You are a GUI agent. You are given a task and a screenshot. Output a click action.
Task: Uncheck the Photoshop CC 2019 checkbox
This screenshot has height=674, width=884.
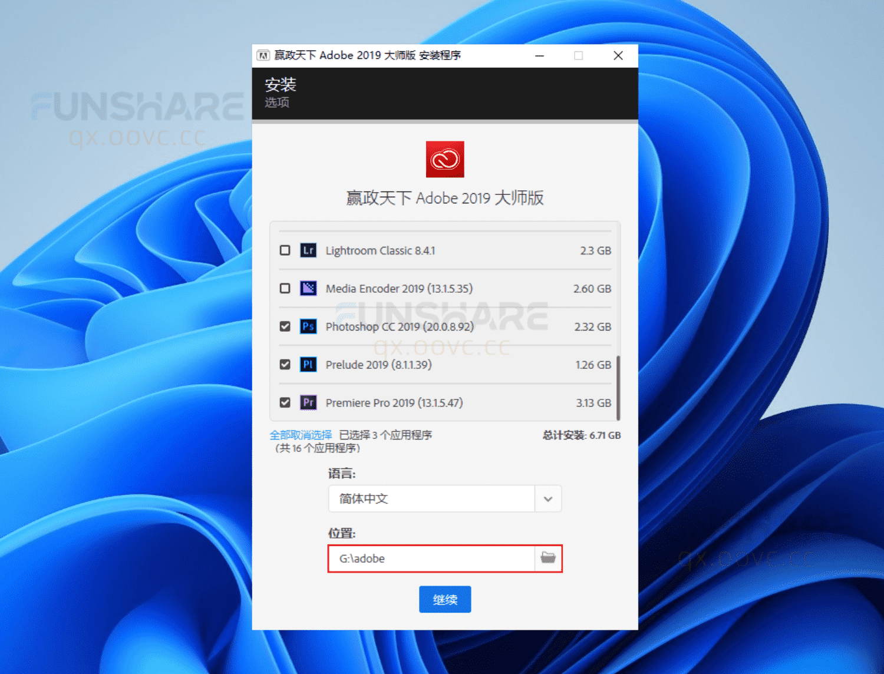285,326
